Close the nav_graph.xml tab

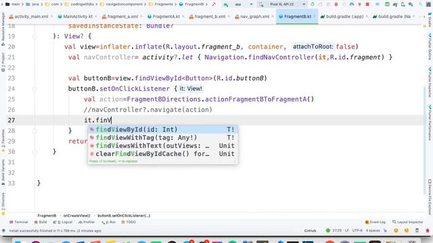coord(272,16)
